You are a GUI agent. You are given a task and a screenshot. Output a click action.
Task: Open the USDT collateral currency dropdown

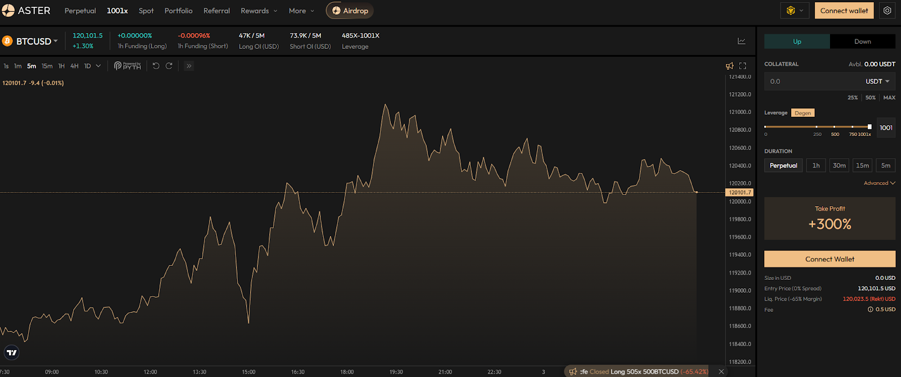tap(877, 81)
